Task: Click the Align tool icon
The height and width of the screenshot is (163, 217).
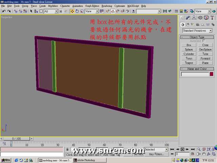Action: pos(170,11)
